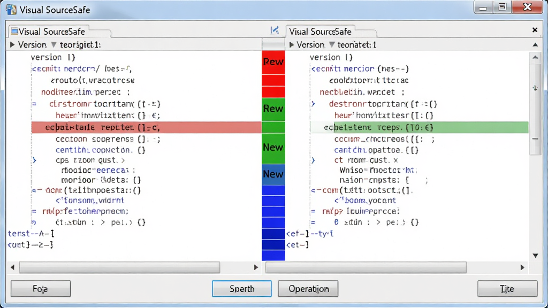Viewport: 548px width, 308px height.
Task: Click the Operation button
Action: coord(308,289)
